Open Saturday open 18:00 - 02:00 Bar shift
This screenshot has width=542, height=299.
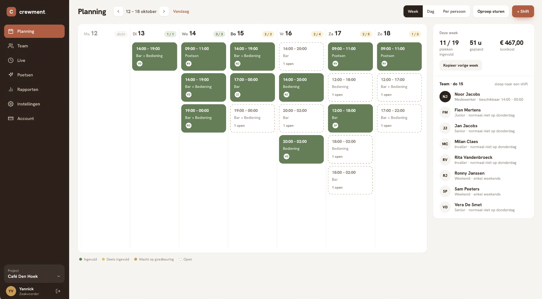click(x=350, y=180)
